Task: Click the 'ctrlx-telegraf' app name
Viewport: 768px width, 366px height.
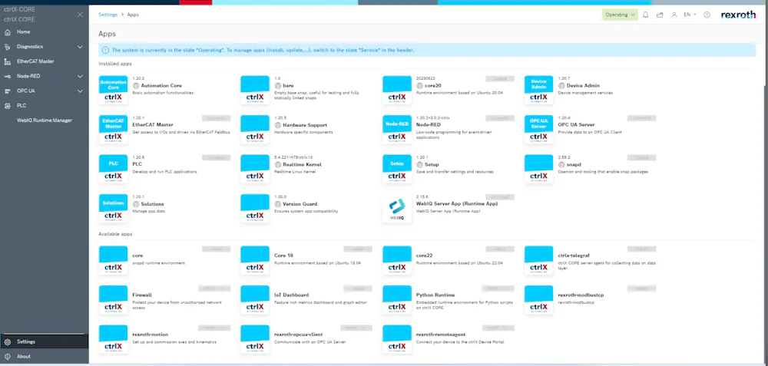Action: coord(574,256)
